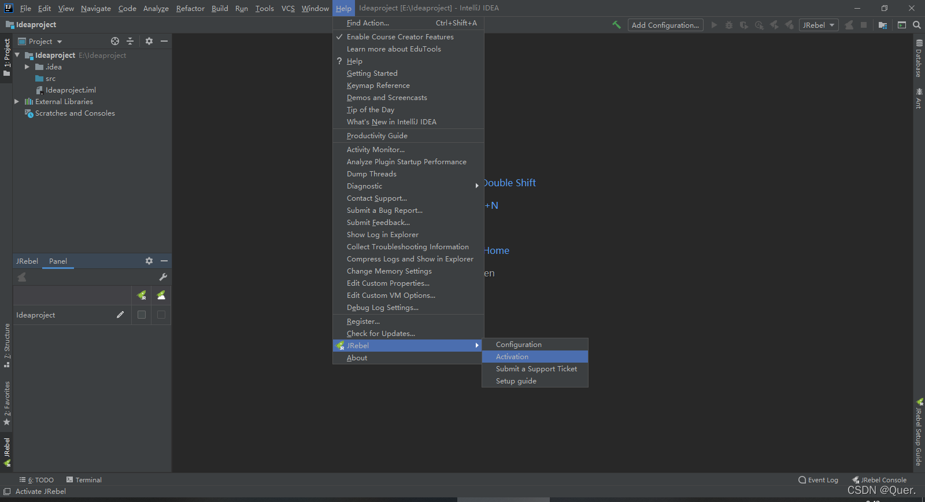Click About in Help menu
Viewport: 925px width, 502px height.
pos(408,357)
